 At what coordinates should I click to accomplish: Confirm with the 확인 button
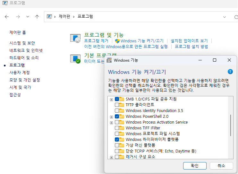195,166
